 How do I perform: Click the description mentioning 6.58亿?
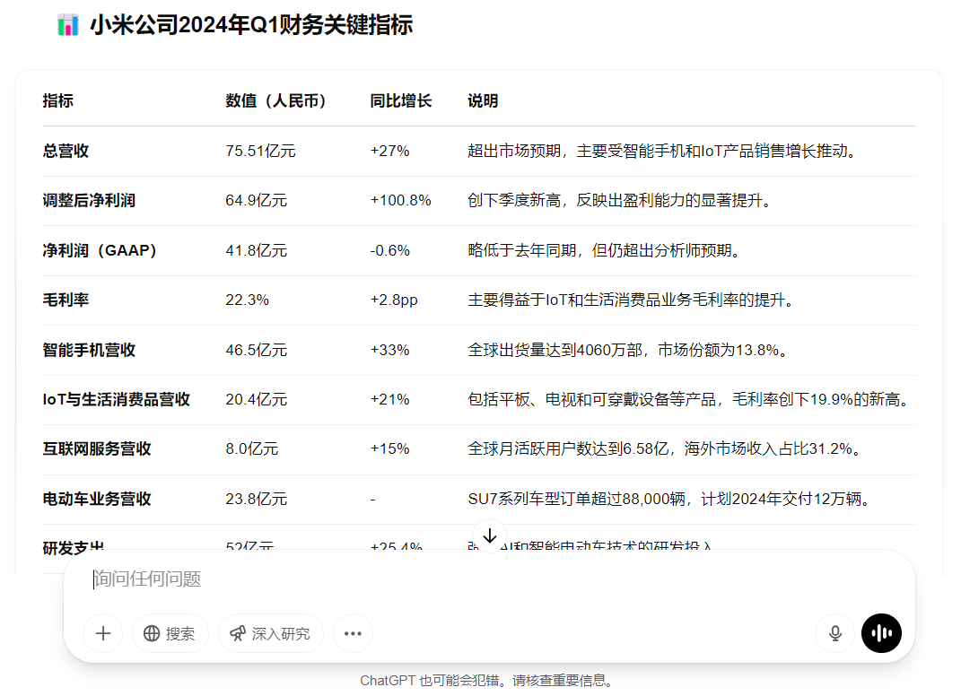[664, 449]
